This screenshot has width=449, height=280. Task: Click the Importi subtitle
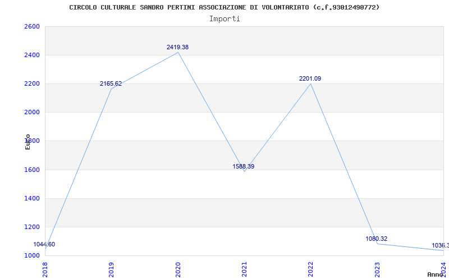point(224,19)
